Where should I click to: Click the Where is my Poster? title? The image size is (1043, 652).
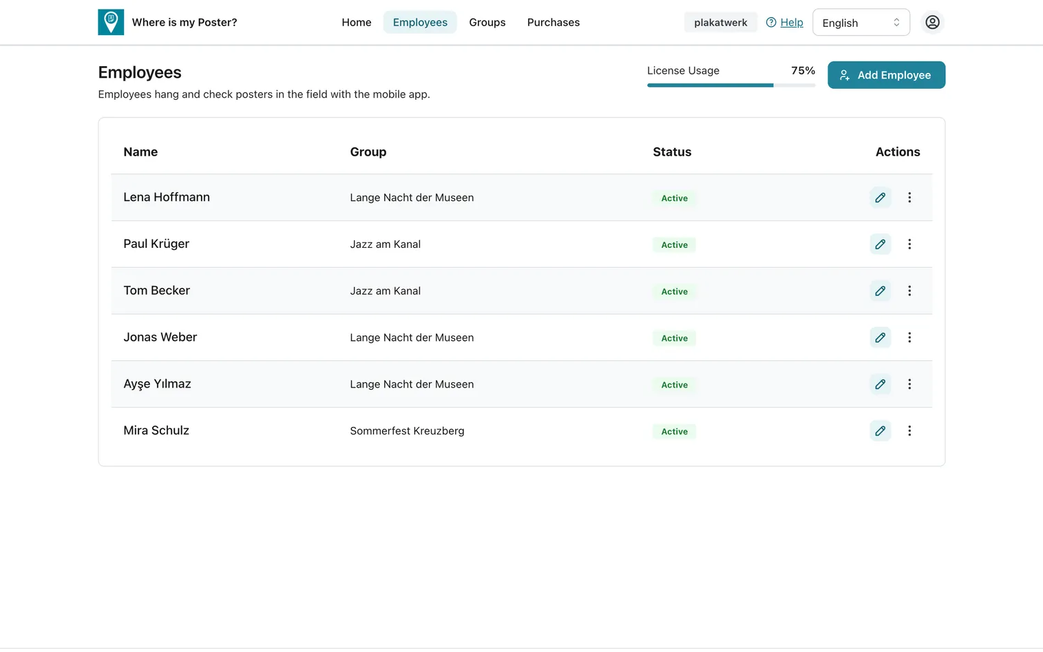point(185,23)
